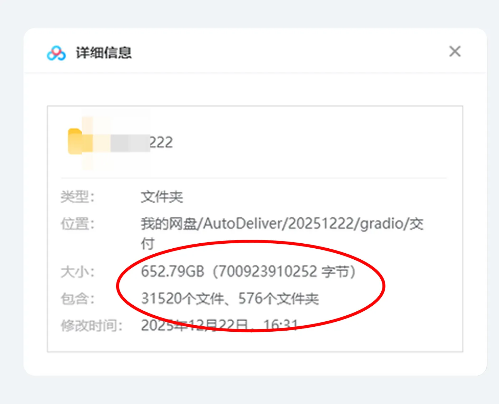
Task: Select the 652.79GB size value
Action: click(x=173, y=271)
